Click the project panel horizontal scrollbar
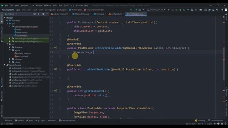The height and width of the screenshot is (128, 228). pyautogui.click(x=22, y=118)
